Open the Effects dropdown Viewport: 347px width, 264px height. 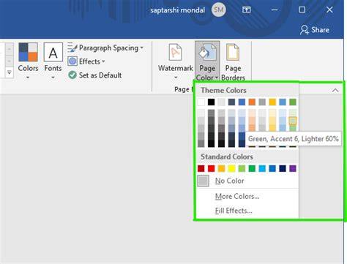click(x=86, y=61)
